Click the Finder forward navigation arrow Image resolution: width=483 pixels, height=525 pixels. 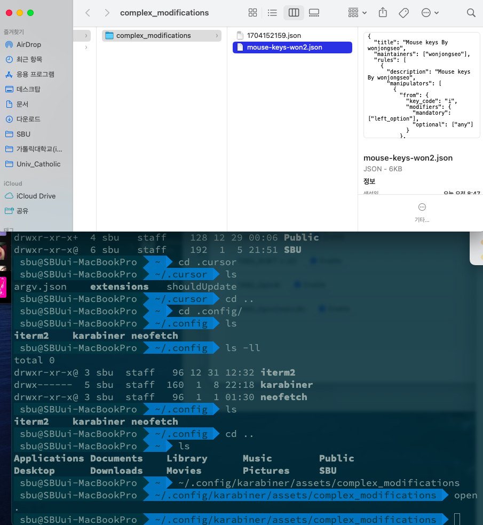click(x=107, y=13)
